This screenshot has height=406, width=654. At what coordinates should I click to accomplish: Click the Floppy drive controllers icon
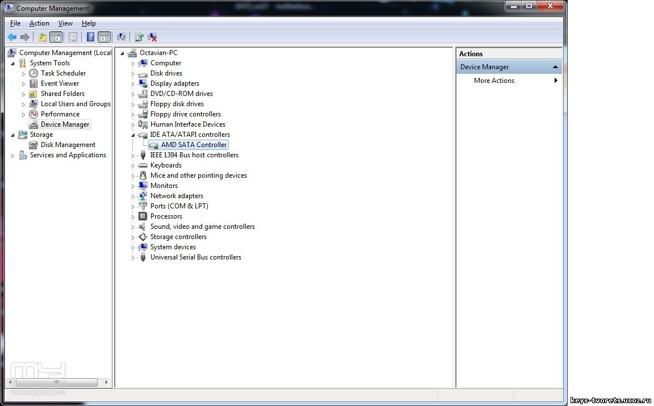pyautogui.click(x=142, y=114)
